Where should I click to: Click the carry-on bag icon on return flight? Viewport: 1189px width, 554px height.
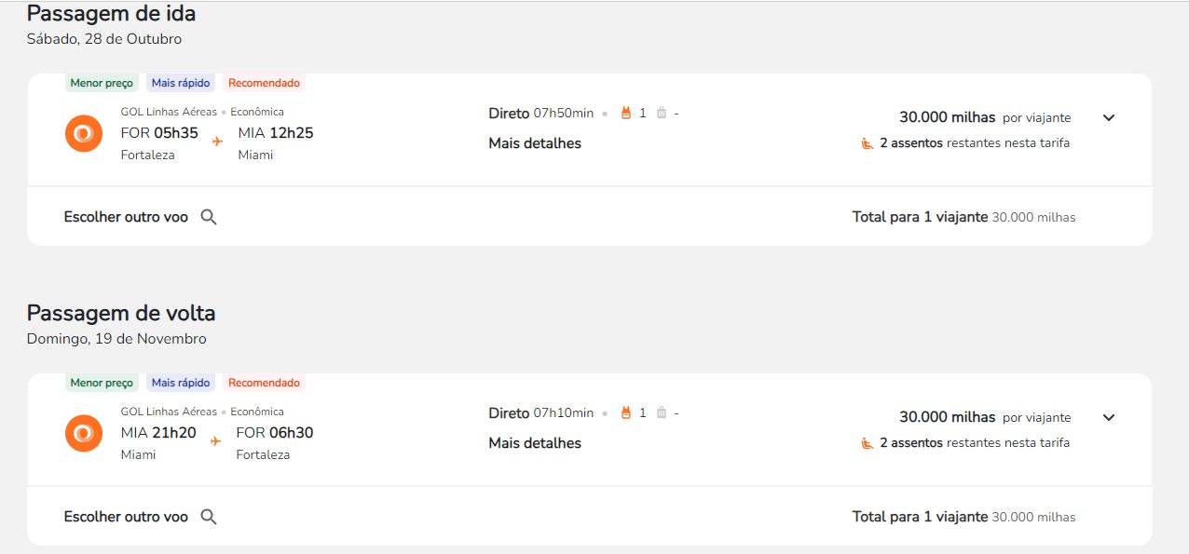(x=626, y=412)
